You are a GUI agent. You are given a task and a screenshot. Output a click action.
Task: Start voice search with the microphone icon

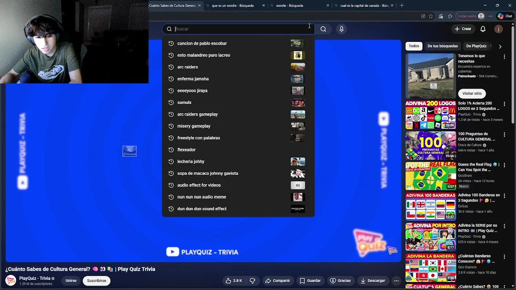341,29
